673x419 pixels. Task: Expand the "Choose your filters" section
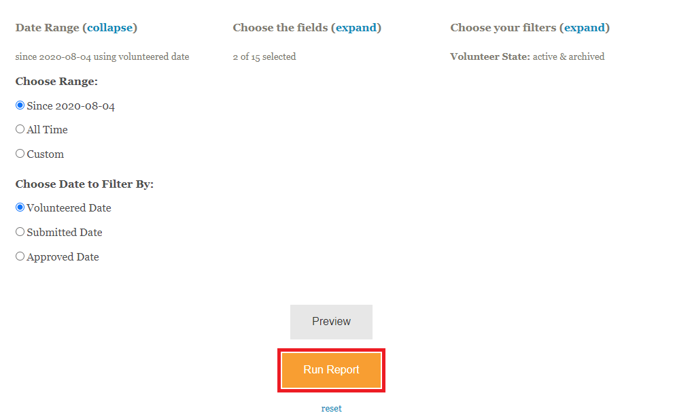click(x=585, y=28)
